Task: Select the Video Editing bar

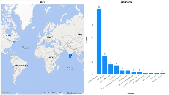Action: tap(128, 72)
